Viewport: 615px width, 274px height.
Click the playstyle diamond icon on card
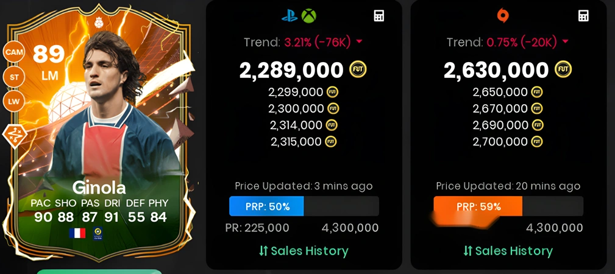[x=15, y=136]
